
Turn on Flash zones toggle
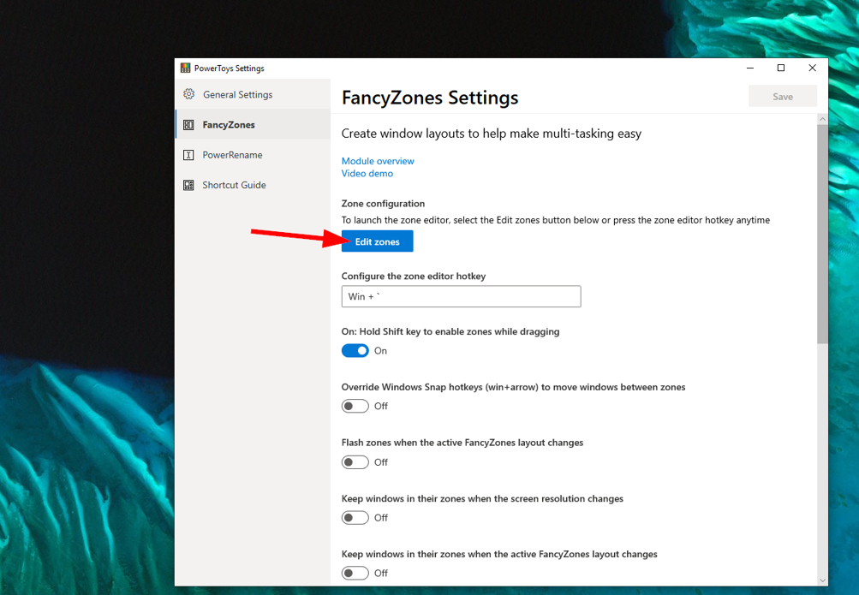point(355,462)
